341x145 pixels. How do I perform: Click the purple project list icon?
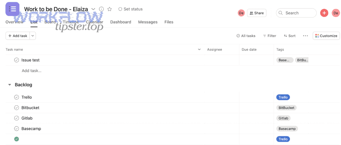pos(13,9)
